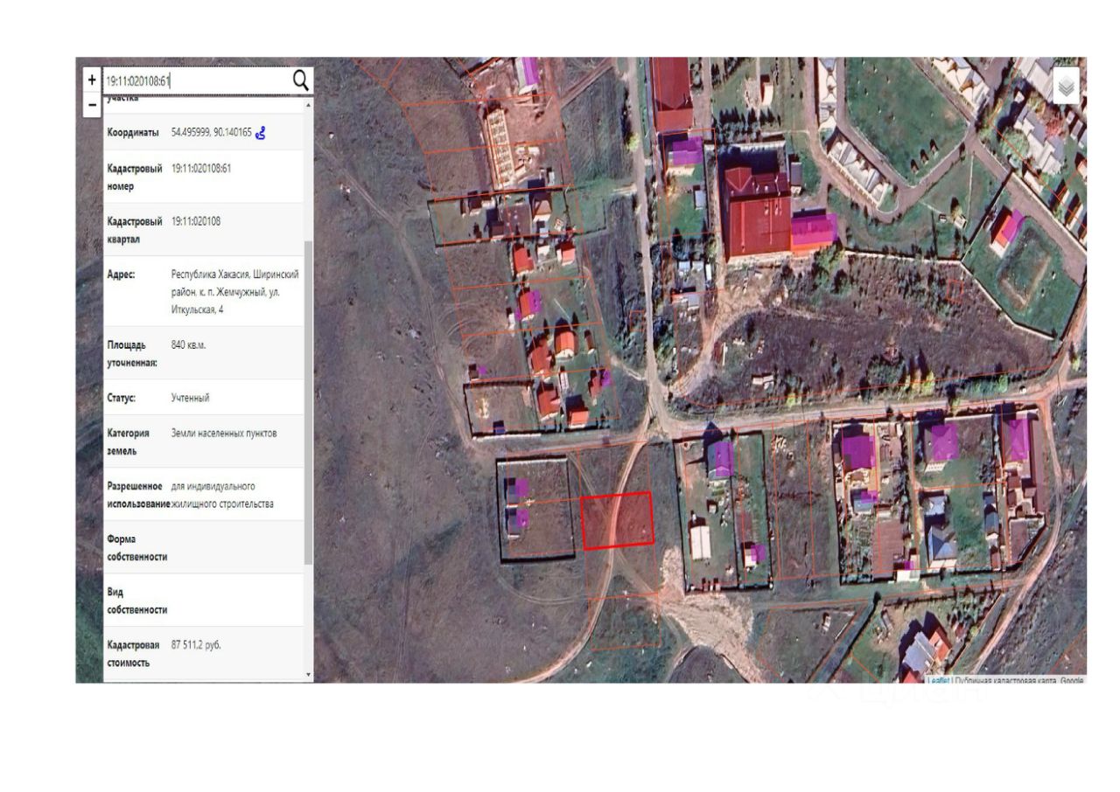1120x792 pixels.
Task: Zoom out with the minus button
Action: (92, 105)
